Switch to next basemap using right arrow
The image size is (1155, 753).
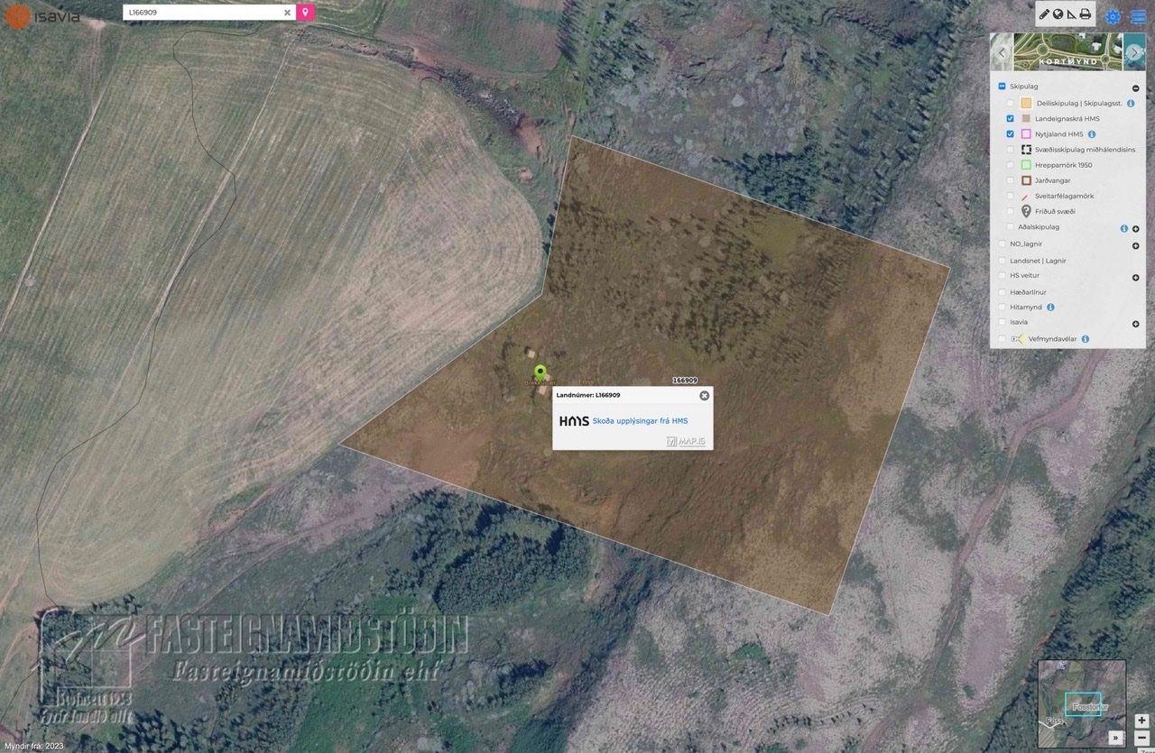[1135, 52]
